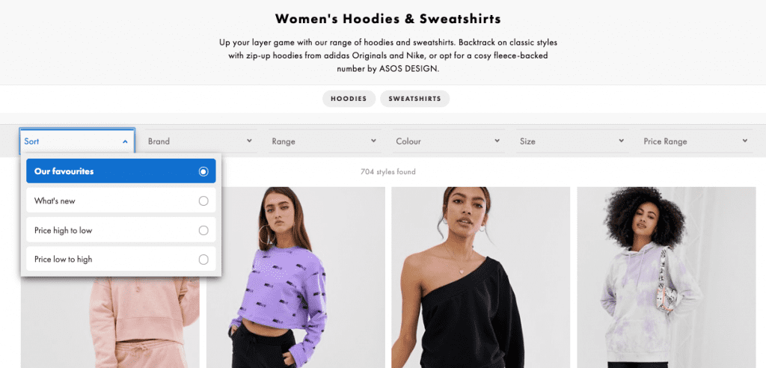Select Price low to high radio button
Screen dimensions: 766x368
203,260
